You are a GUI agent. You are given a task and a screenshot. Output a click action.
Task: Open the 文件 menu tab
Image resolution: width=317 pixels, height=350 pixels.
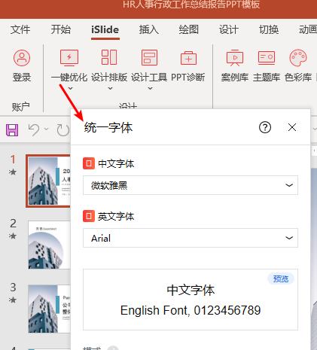point(20,29)
